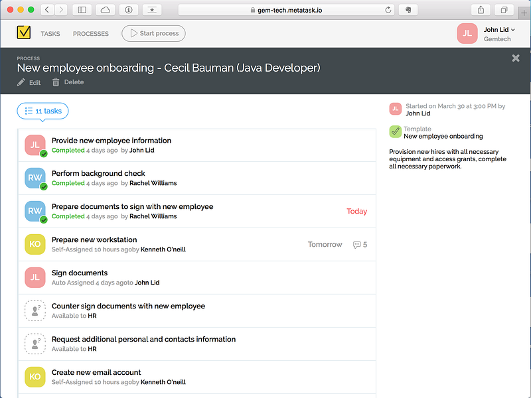Click the Today due date label
The height and width of the screenshot is (398, 531).
pos(356,211)
